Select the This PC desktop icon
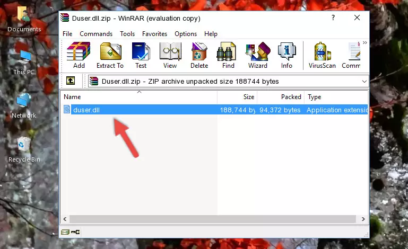This screenshot has width=408, height=249. [x=24, y=63]
